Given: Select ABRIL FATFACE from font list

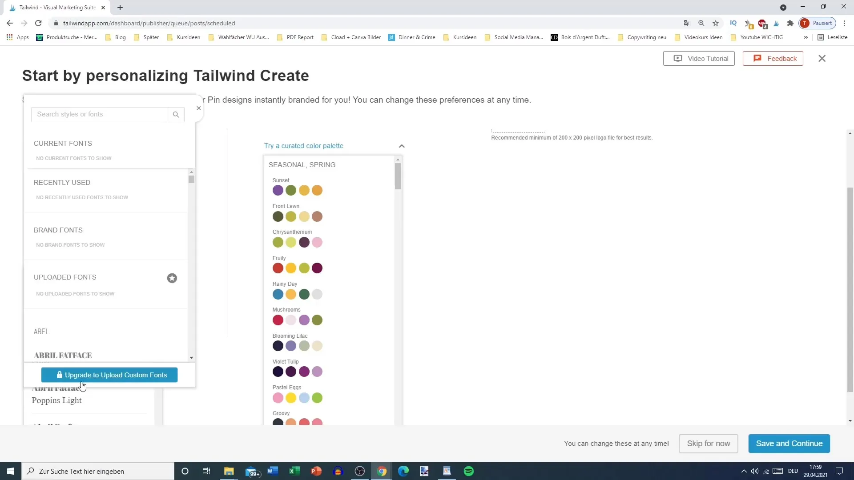Looking at the screenshot, I should tap(63, 355).
